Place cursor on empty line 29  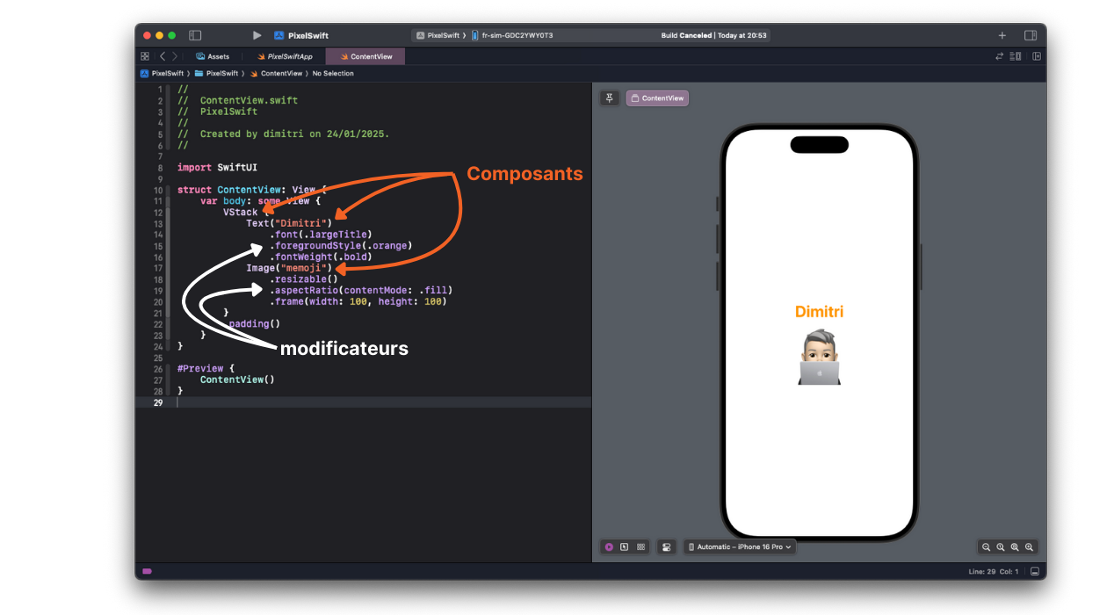pos(383,402)
